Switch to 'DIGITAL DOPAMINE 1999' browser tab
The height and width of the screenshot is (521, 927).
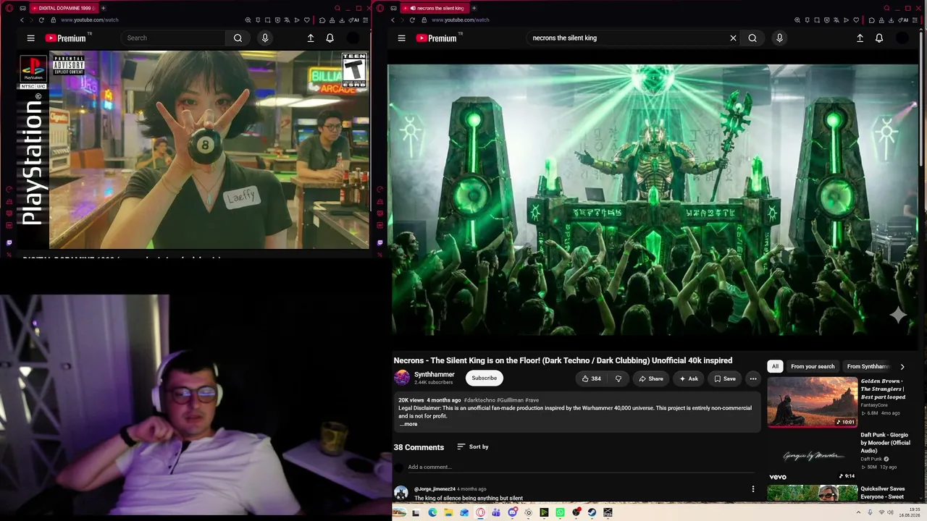(x=63, y=8)
